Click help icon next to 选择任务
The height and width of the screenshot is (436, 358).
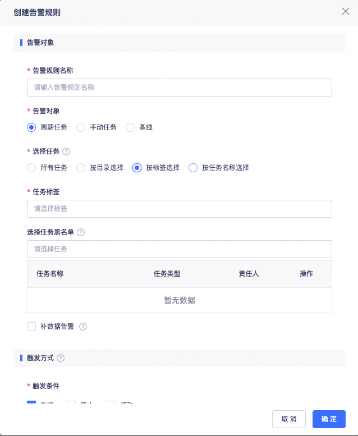pos(66,152)
